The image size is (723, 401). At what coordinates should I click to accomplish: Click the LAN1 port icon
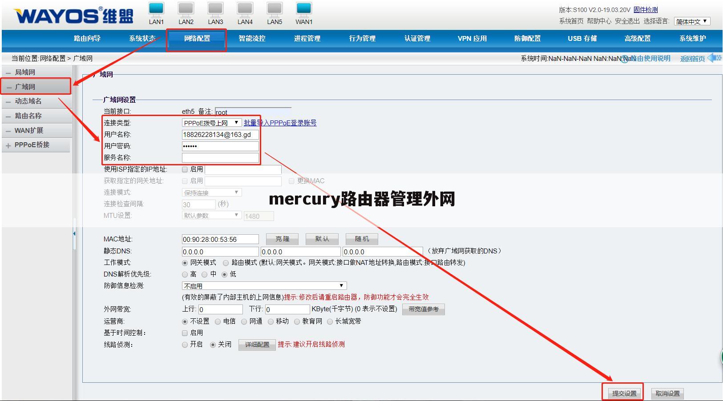coord(156,9)
